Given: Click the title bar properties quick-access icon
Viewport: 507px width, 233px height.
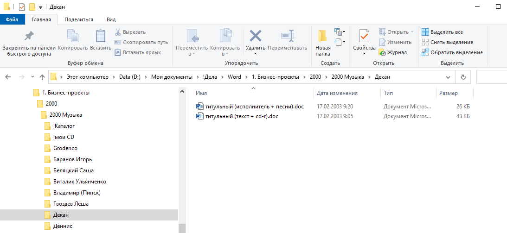Looking at the screenshot, I should tap(22, 7).
